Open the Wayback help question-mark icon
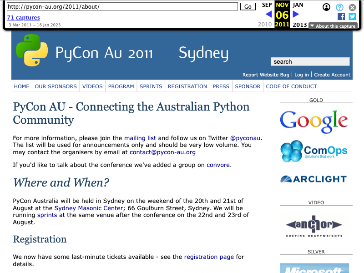Image resolution: width=364 pixels, height=273 pixels. [339, 7]
